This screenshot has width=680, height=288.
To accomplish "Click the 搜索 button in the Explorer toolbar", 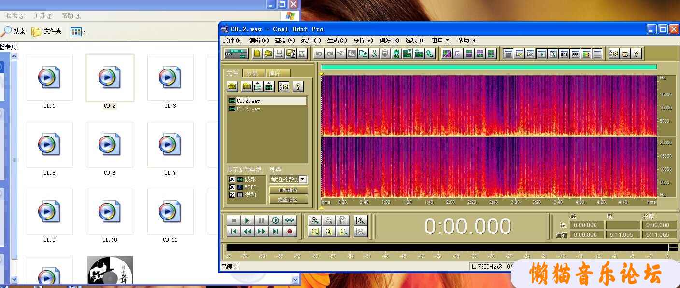I will click(14, 31).
